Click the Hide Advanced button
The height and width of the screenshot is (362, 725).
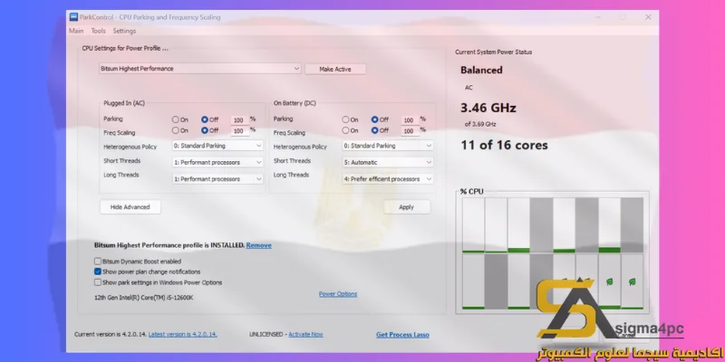pos(130,207)
